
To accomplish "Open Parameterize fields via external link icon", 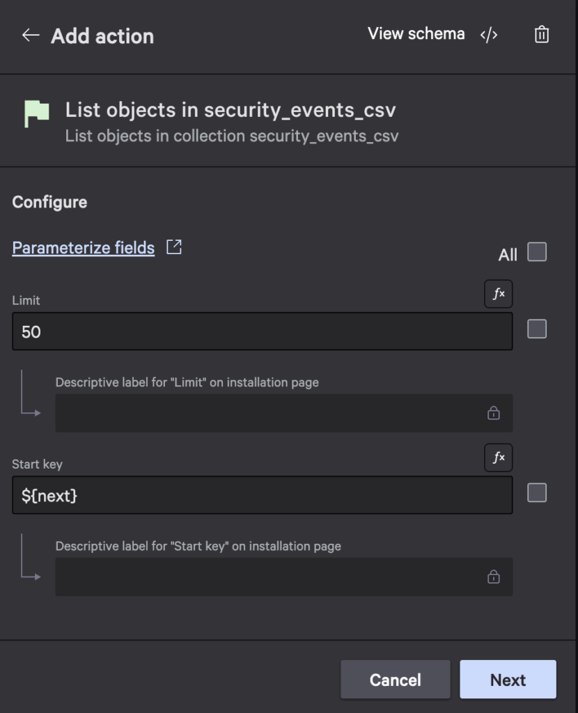I will pos(174,246).
